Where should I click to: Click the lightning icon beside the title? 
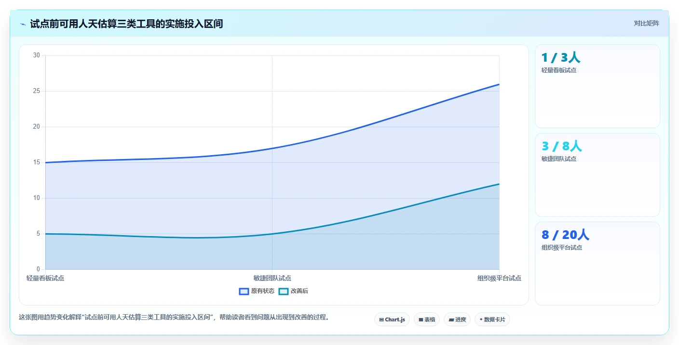pos(23,24)
